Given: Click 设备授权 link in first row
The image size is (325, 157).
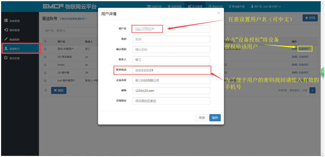Looking at the screenshot, I should click(304, 49).
